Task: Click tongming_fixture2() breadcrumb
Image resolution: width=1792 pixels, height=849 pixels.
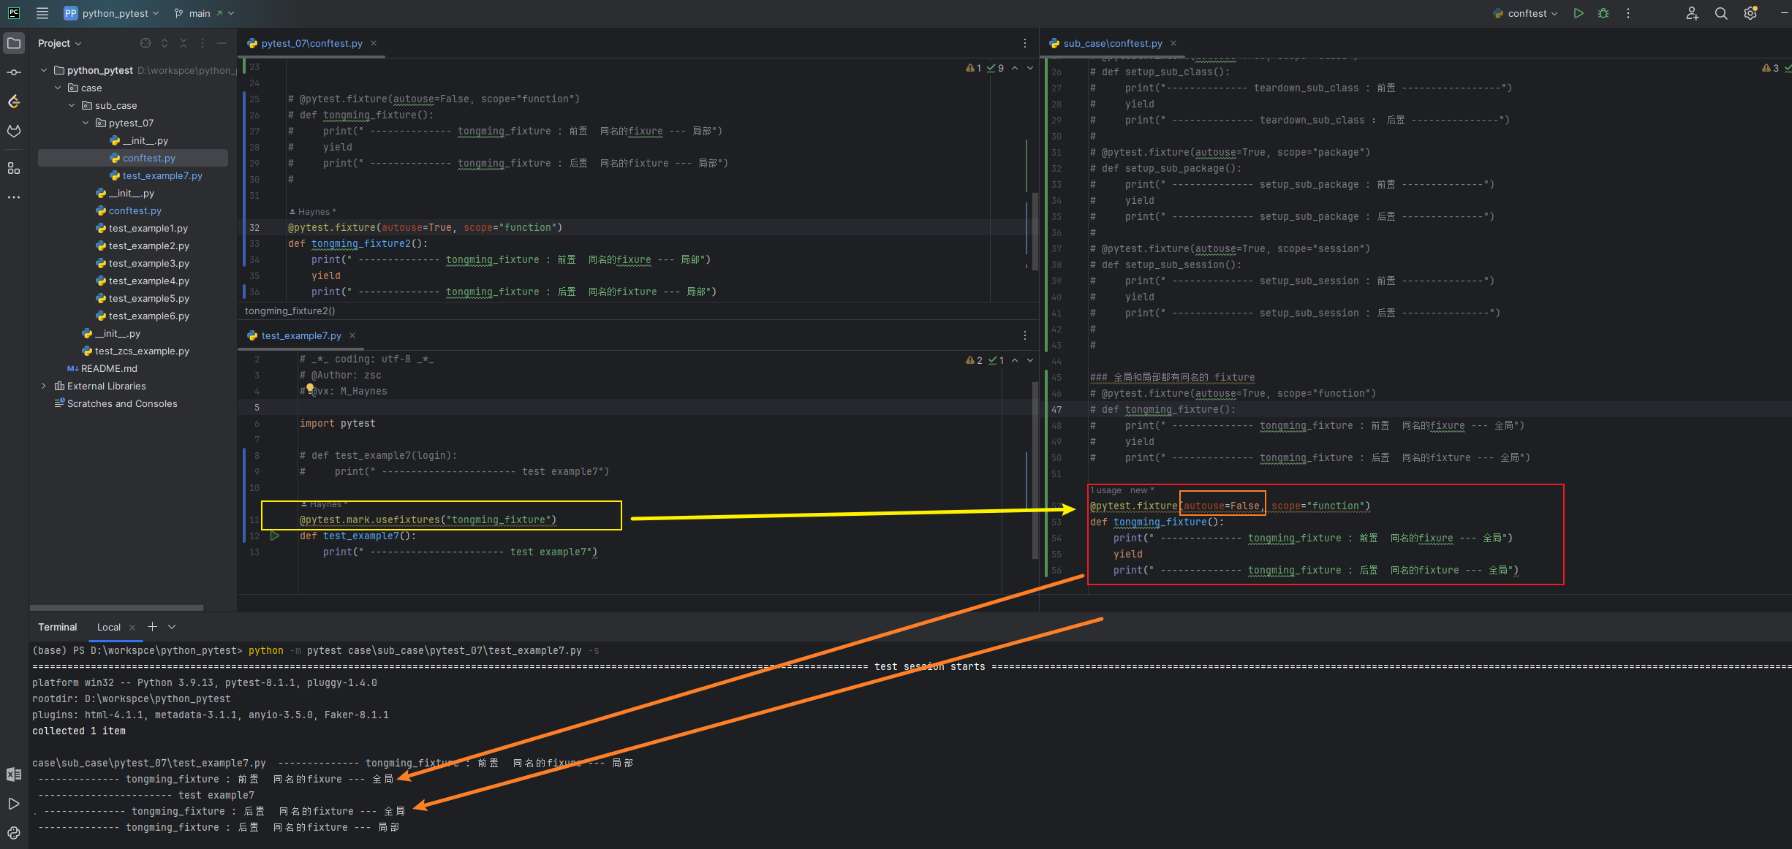Action: click(290, 311)
